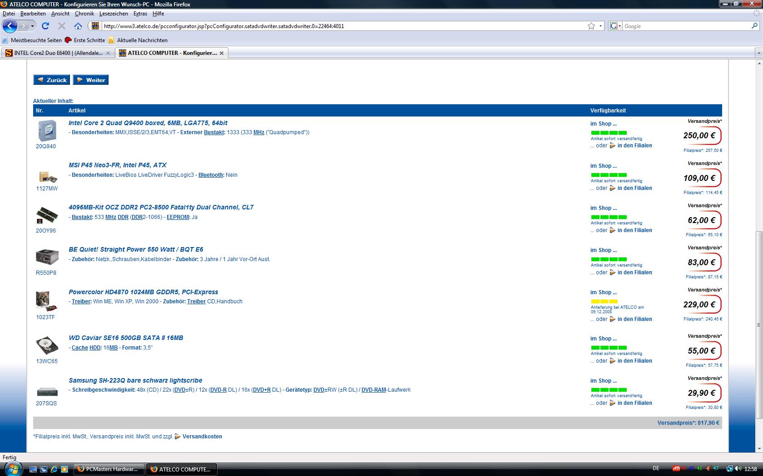Click Bluetooth glossary link in MSI row

pos(211,175)
